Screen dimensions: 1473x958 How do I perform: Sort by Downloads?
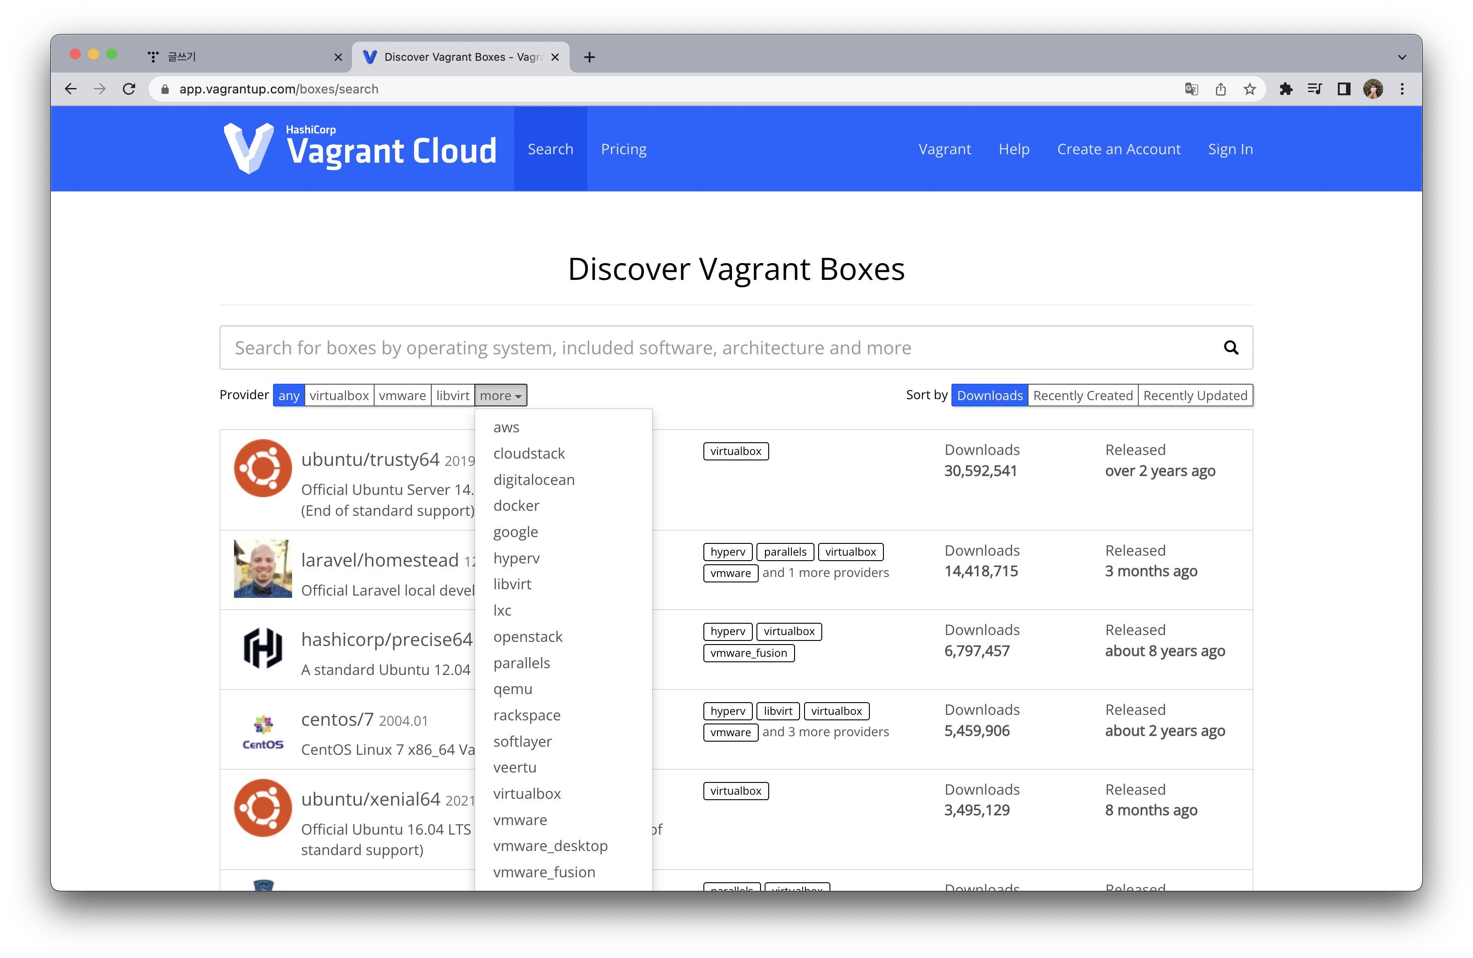pyautogui.click(x=990, y=396)
